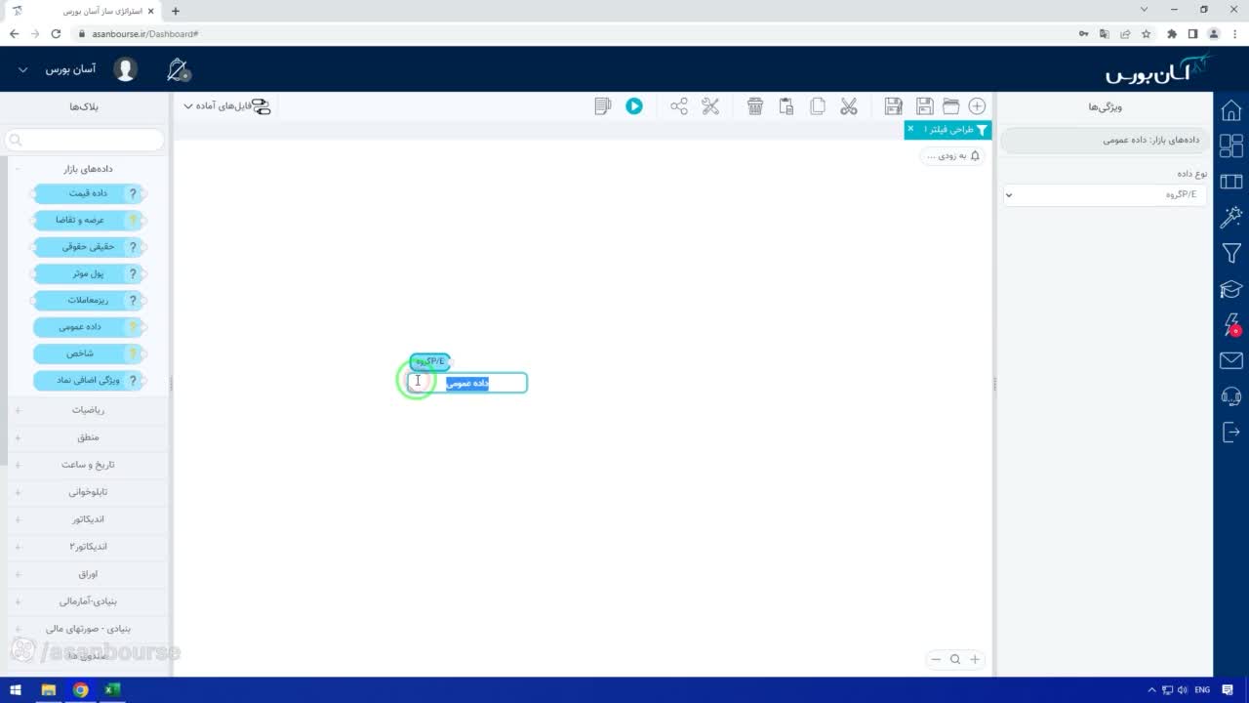This screenshot has width=1249, height=703.
Task: Zoom in canvas with the plus button
Action: coord(974,659)
